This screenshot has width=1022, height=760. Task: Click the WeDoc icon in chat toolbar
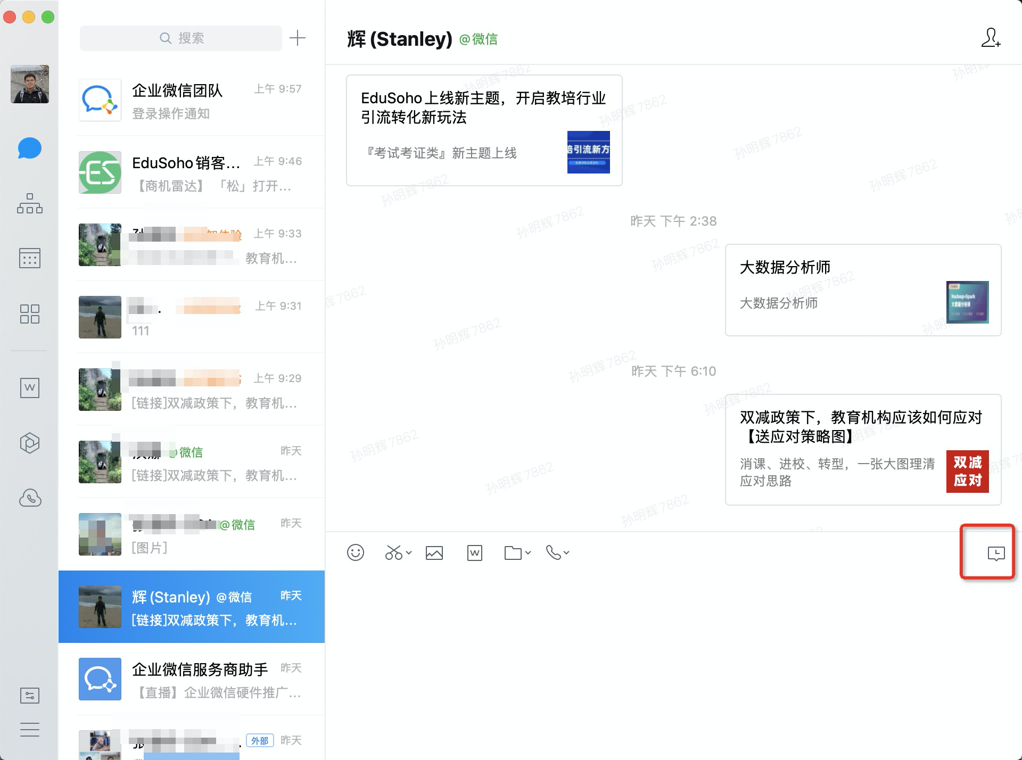click(475, 553)
